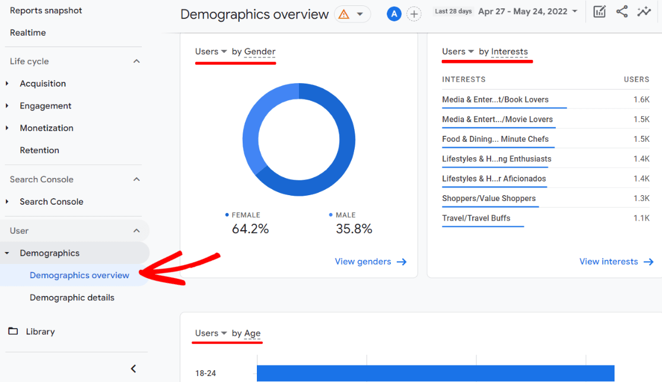Click the blue account avatar icon

click(x=394, y=13)
